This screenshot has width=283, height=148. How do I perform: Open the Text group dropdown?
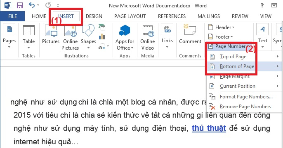(x=263, y=36)
